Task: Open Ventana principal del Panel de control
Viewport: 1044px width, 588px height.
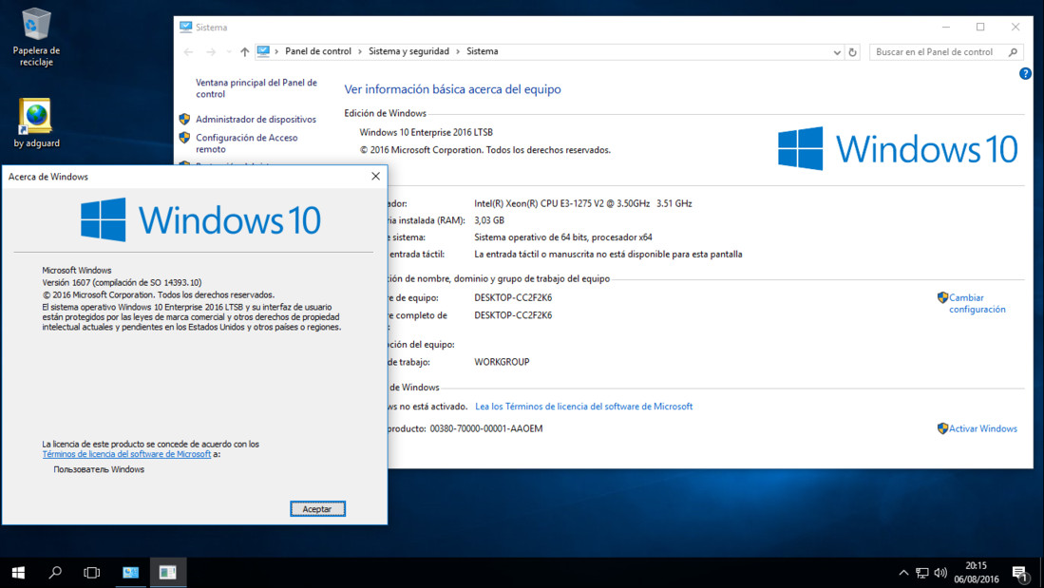Action: (256, 88)
